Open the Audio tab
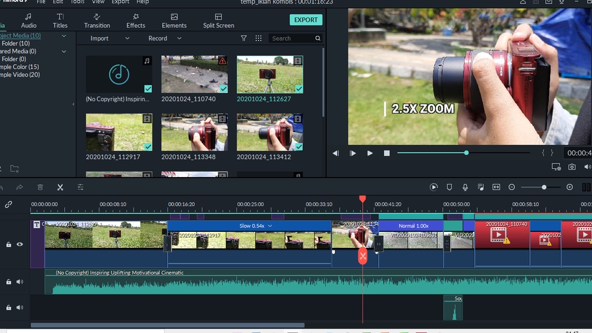Image resolution: width=592 pixels, height=333 pixels. [29, 21]
